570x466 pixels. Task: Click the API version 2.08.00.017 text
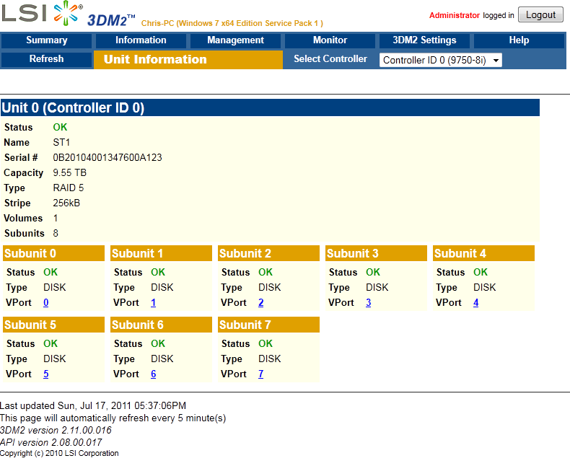pyautogui.click(x=51, y=442)
